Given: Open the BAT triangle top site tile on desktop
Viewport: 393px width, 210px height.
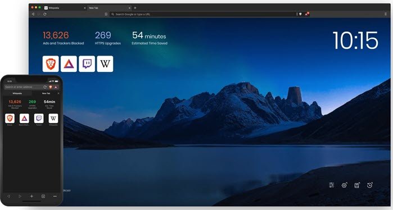Looking at the screenshot, I should click(x=69, y=64).
